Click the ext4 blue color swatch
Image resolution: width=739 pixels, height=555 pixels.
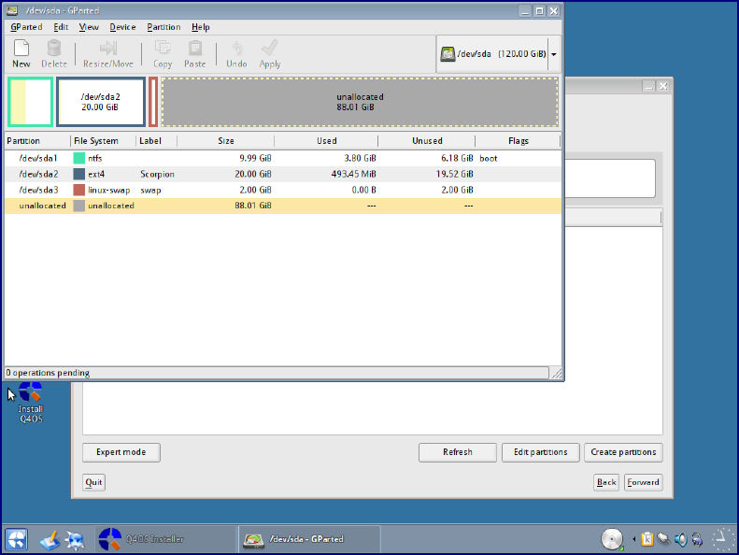tap(78, 174)
